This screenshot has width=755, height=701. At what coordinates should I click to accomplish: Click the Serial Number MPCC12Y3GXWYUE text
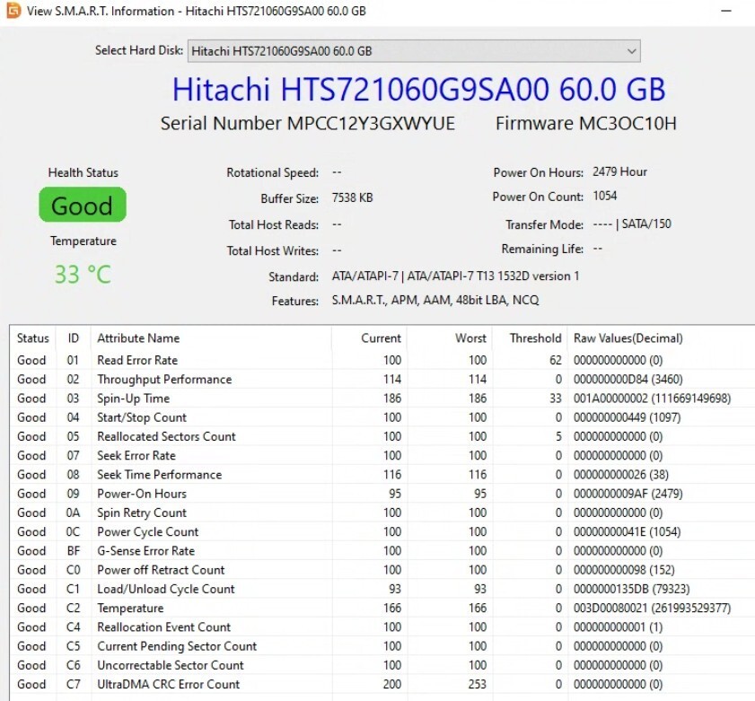[308, 124]
